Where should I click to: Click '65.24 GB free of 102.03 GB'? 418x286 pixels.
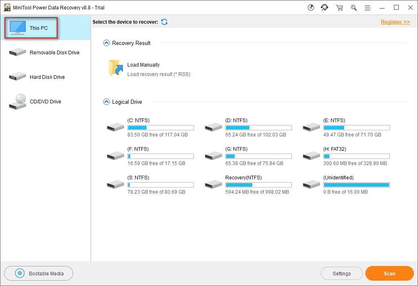click(x=256, y=135)
